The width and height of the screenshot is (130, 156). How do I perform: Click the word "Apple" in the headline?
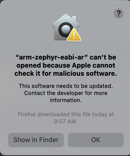(81, 66)
